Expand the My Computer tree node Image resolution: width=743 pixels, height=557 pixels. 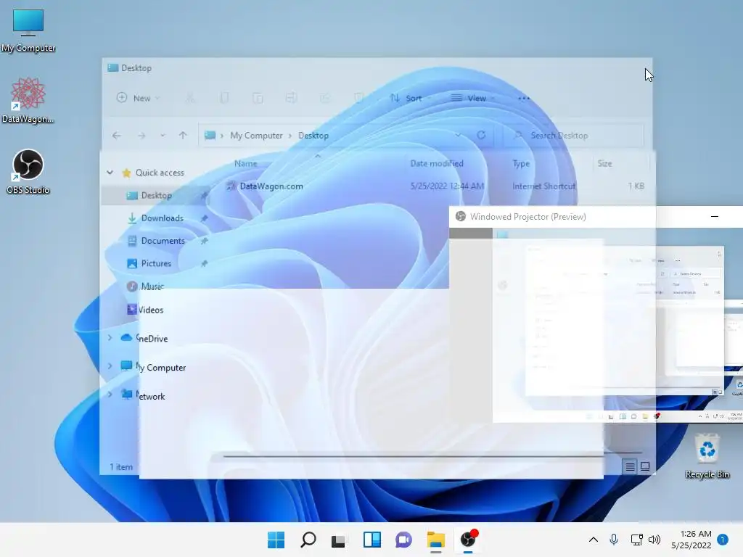pyautogui.click(x=110, y=366)
